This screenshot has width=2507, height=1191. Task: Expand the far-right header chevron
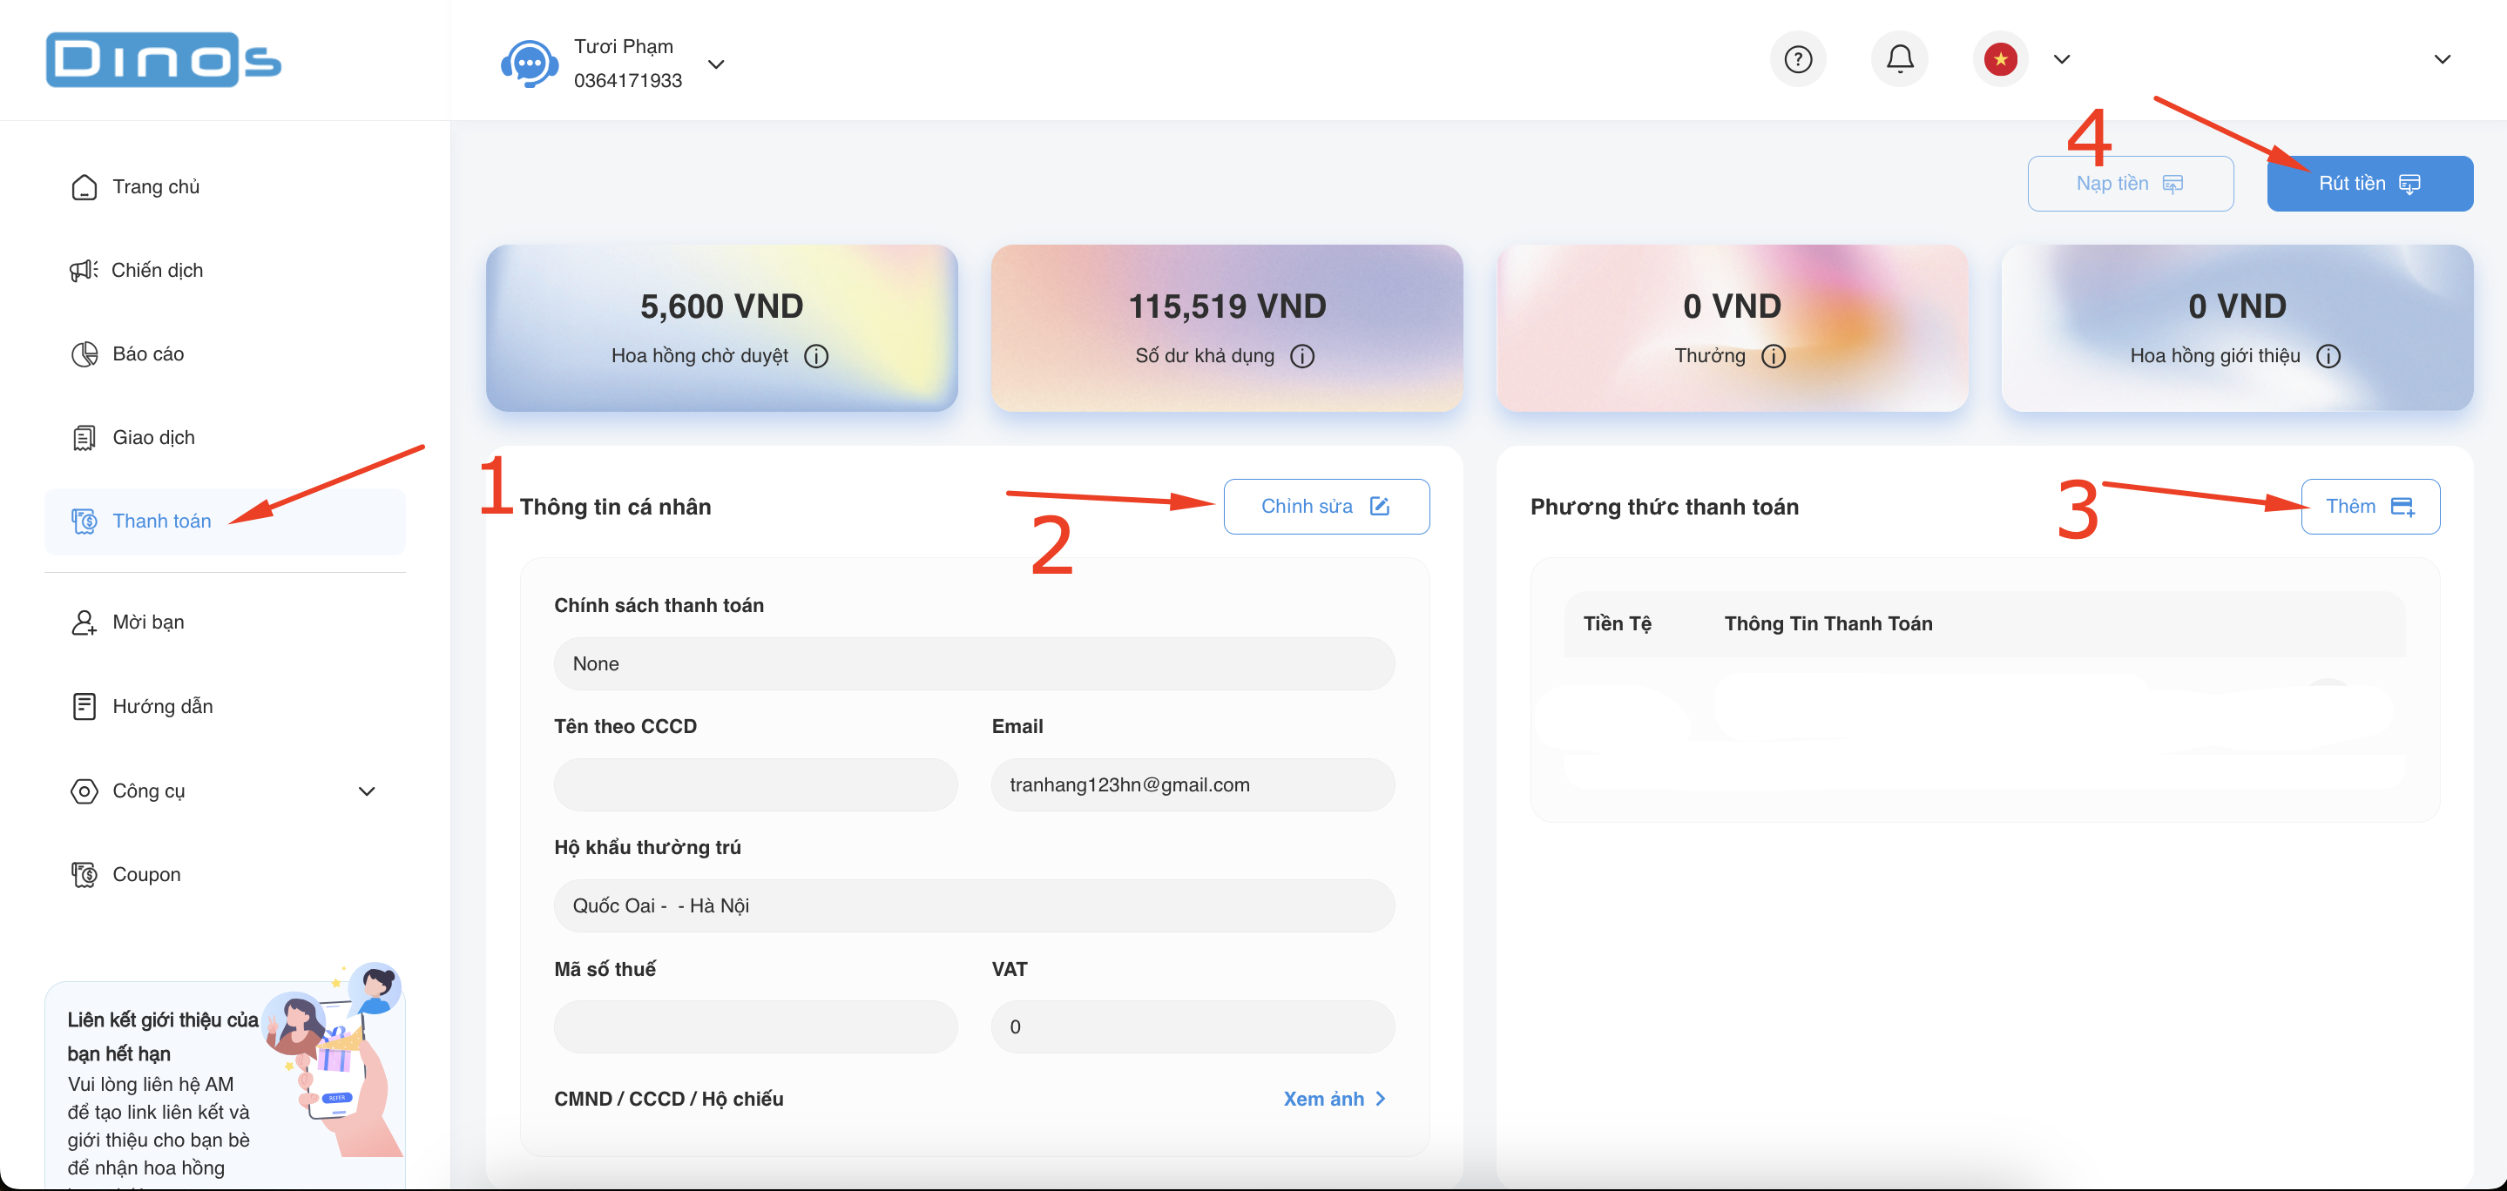(x=2442, y=59)
